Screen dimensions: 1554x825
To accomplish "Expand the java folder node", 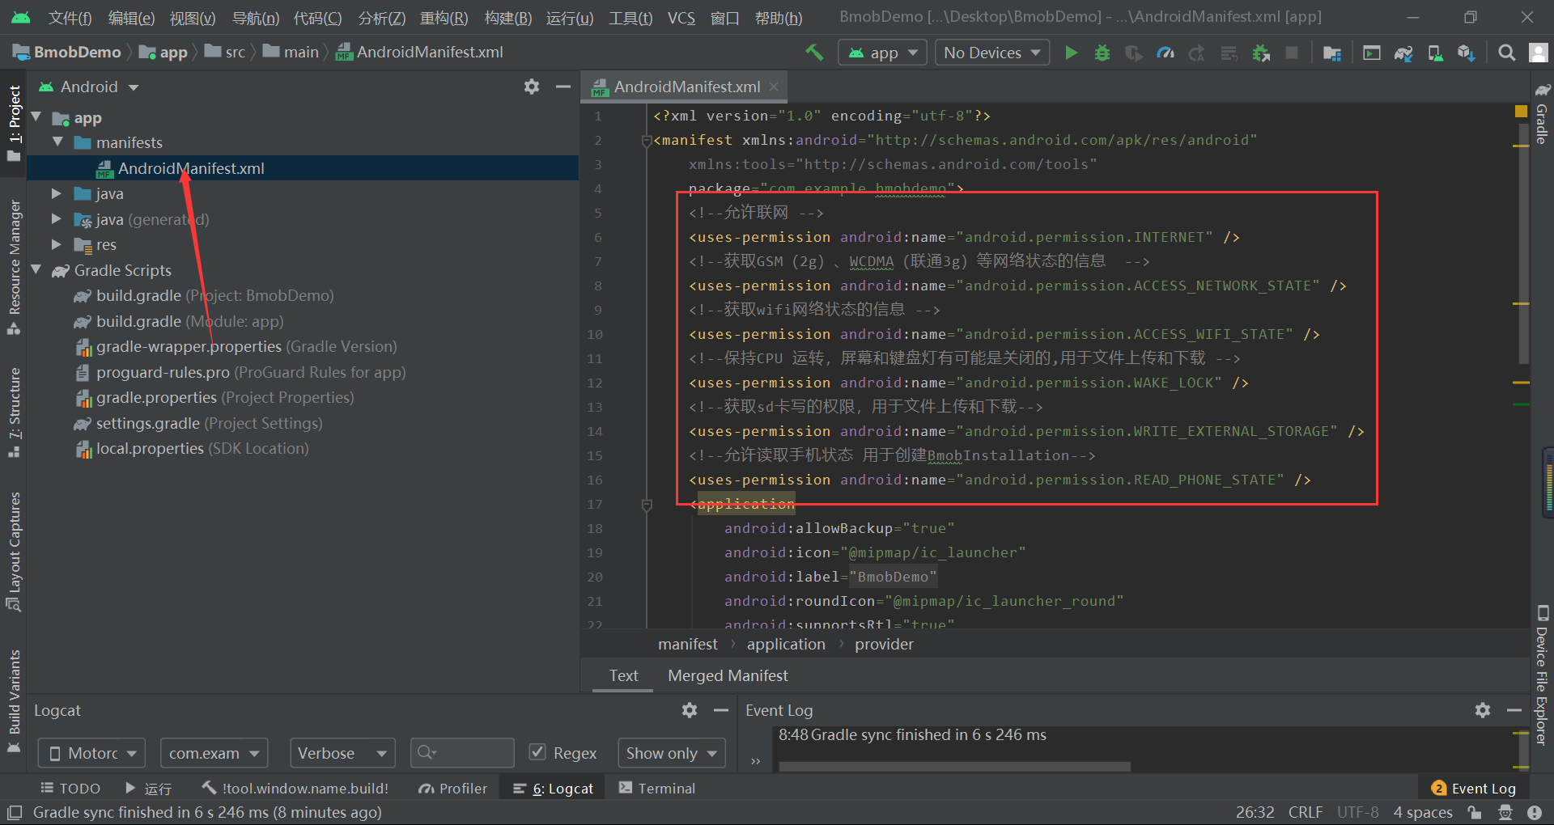I will coord(57,193).
